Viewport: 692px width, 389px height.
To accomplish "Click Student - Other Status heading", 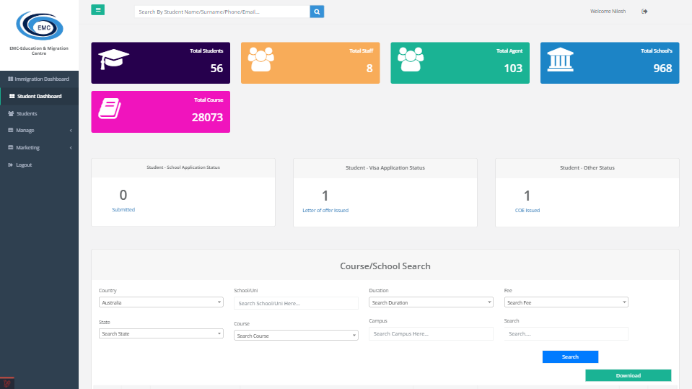I will pyautogui.click(x=587, y=167).
